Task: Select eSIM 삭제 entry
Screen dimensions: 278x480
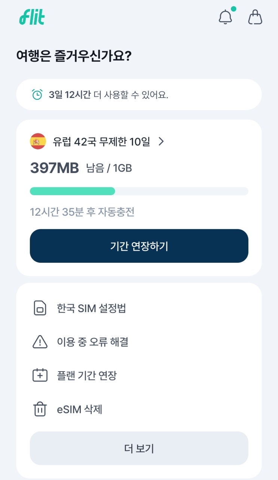Action: click(x=79, y=409)
